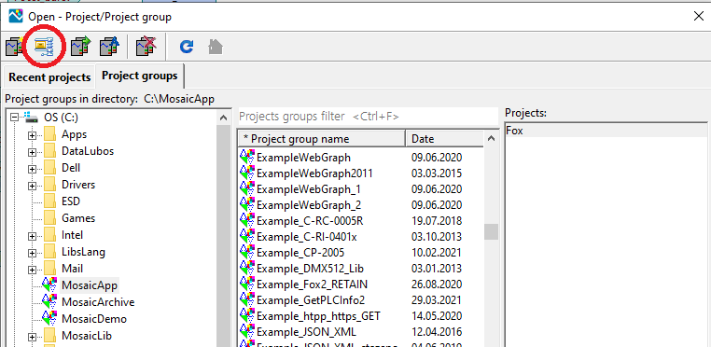Image resolution: width=711 pixels, height=347 pixels.
Task: Create a new project group with star icon
Action: 15,47
